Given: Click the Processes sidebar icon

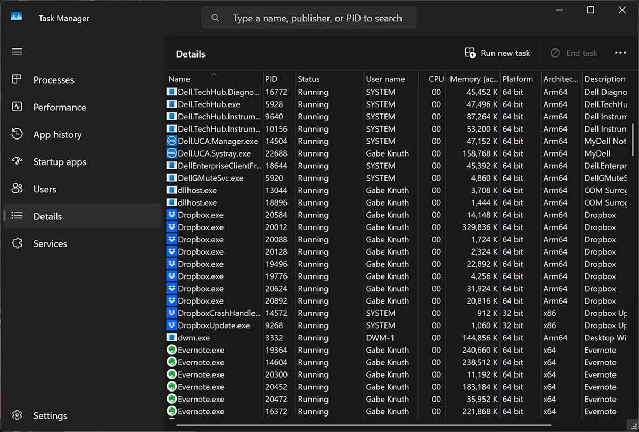Looking at the screenshot, I should 17,79.
